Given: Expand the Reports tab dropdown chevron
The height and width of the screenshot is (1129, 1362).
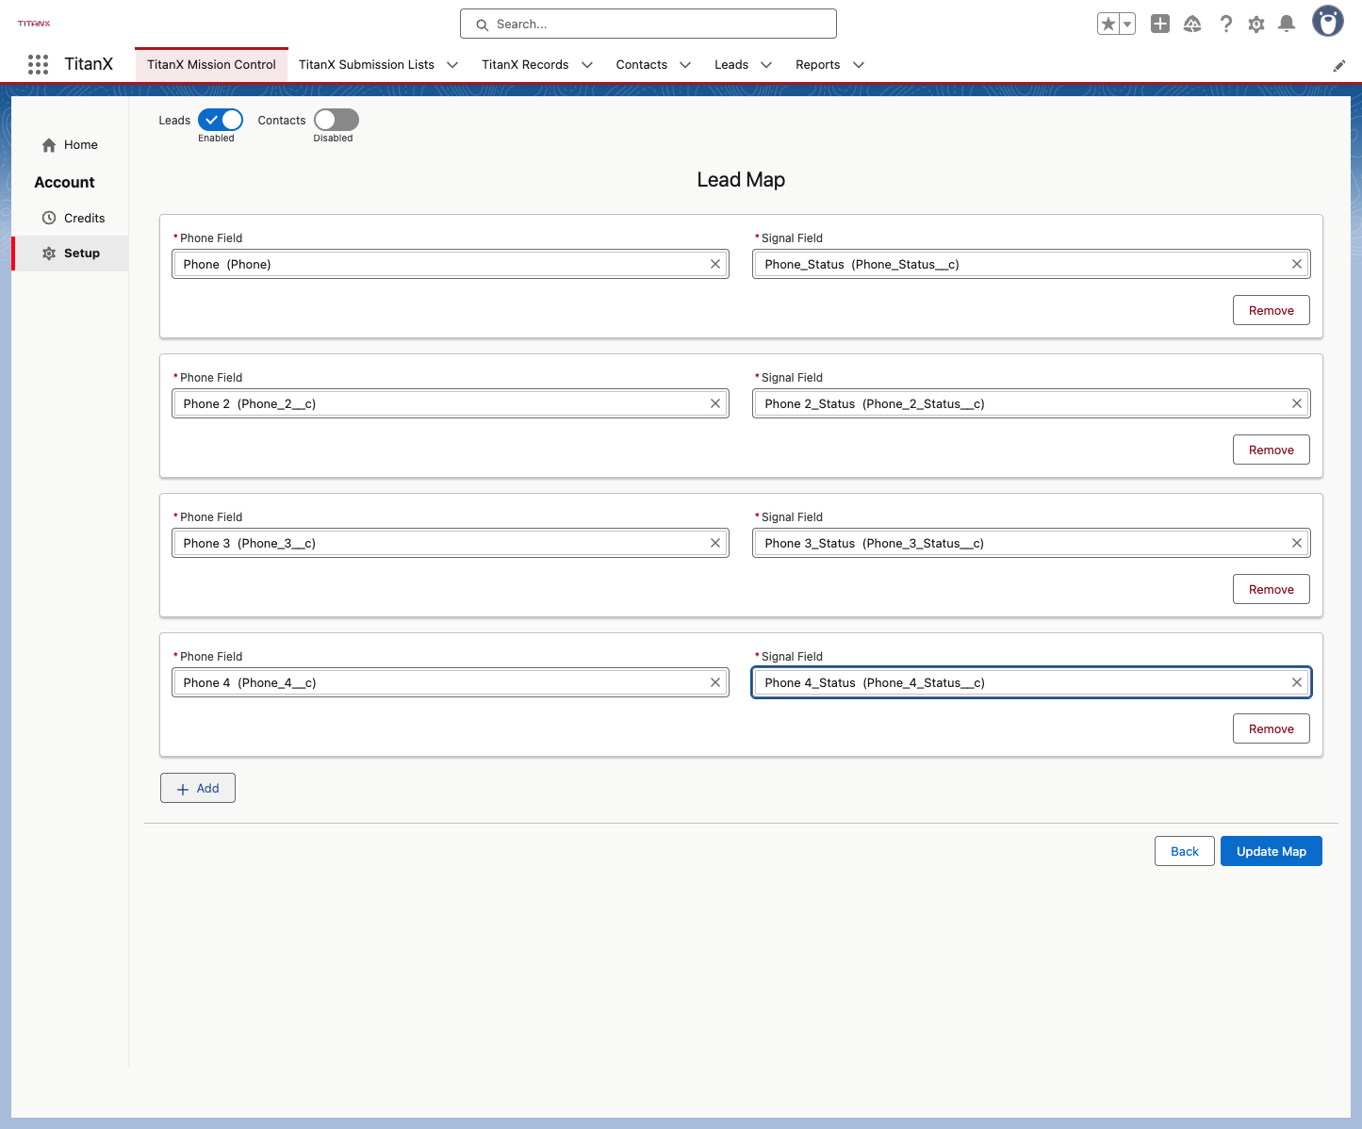Looking at the screenshot, I should pos(859,65).
